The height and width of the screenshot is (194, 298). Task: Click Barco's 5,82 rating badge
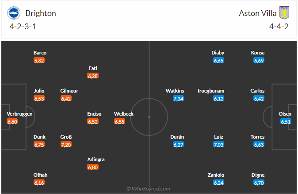[39, 60]
